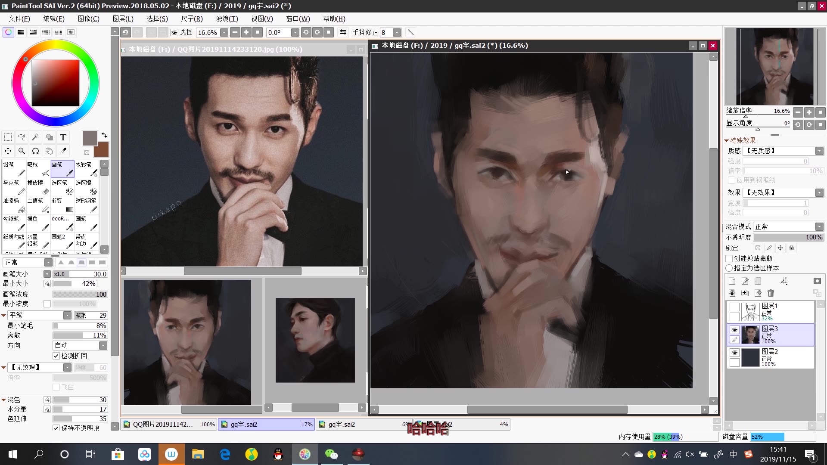Image resolution: width=827 pixels, height=465 pixels.
Task: Select the Text (T) tool
Action: coord(63,137)
